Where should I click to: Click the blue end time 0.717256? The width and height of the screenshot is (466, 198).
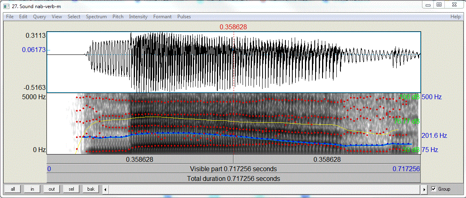[x=406, y=169]
